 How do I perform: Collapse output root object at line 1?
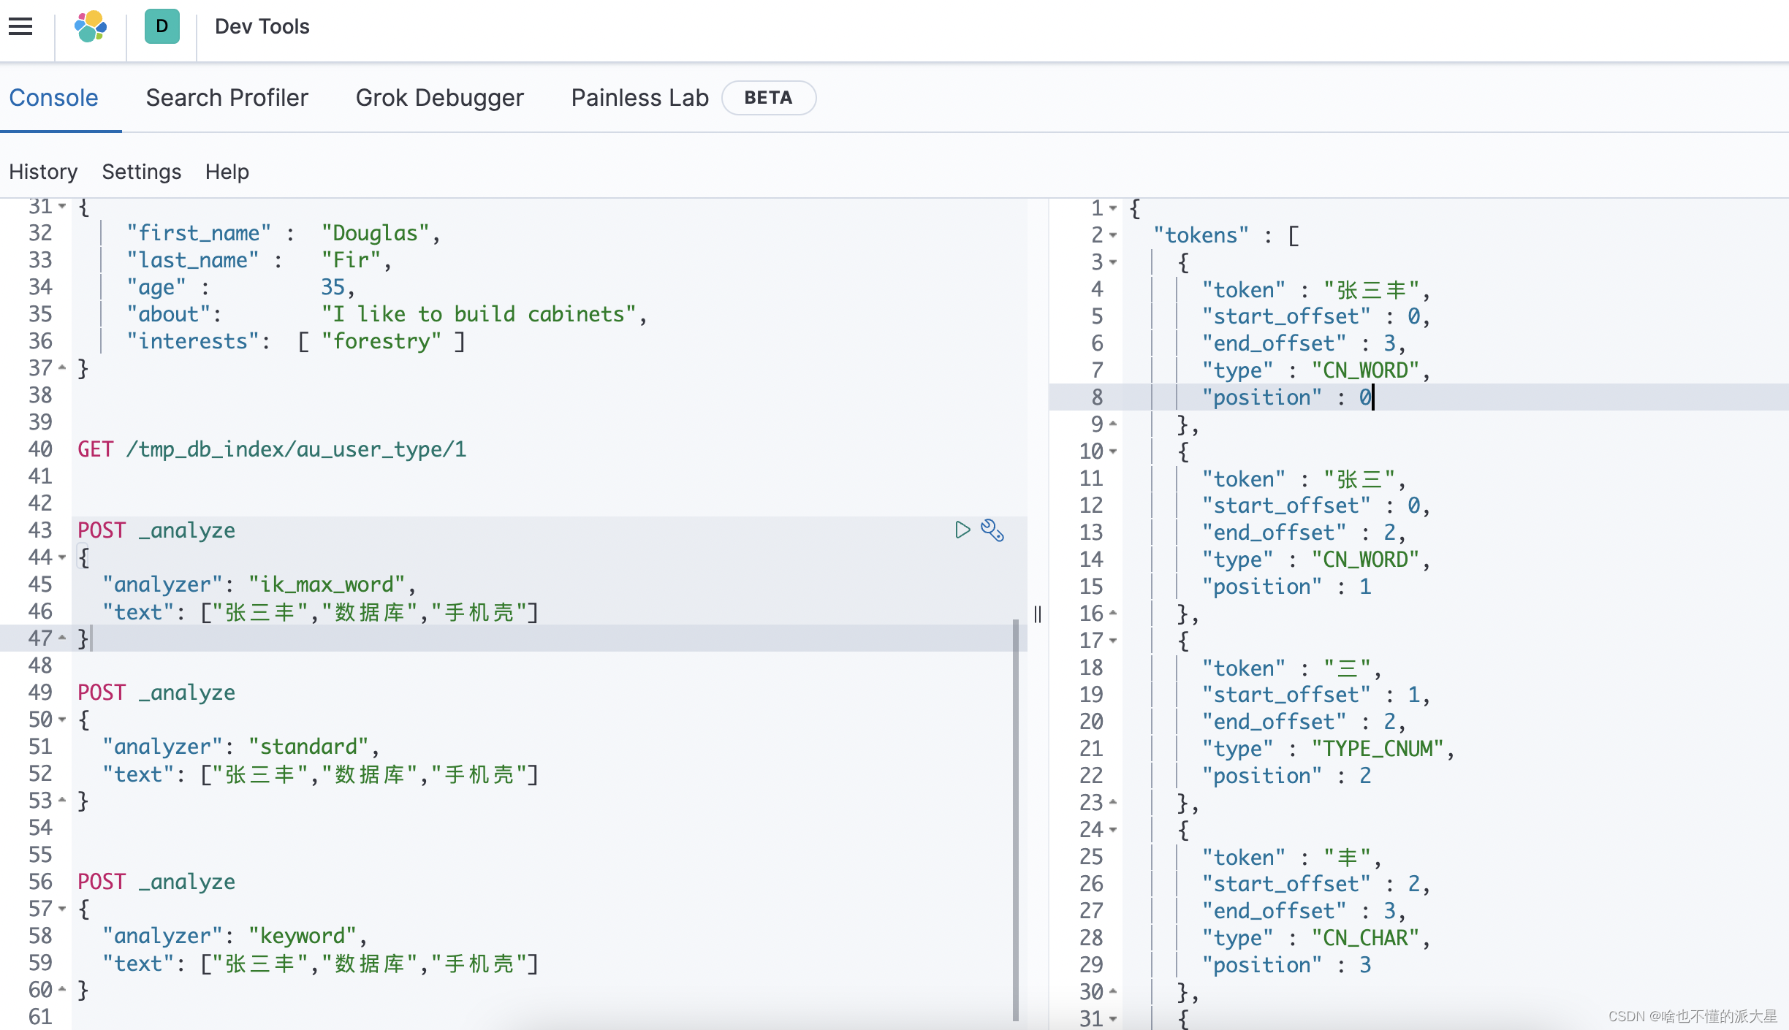tap(1113, 208)
